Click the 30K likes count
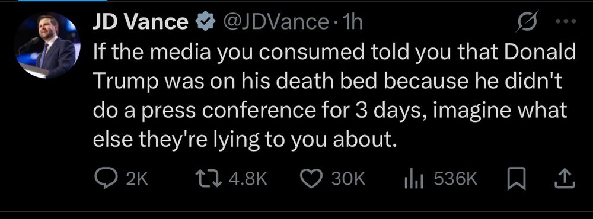Viewport: 593px width, 219px height. [348, 179]
